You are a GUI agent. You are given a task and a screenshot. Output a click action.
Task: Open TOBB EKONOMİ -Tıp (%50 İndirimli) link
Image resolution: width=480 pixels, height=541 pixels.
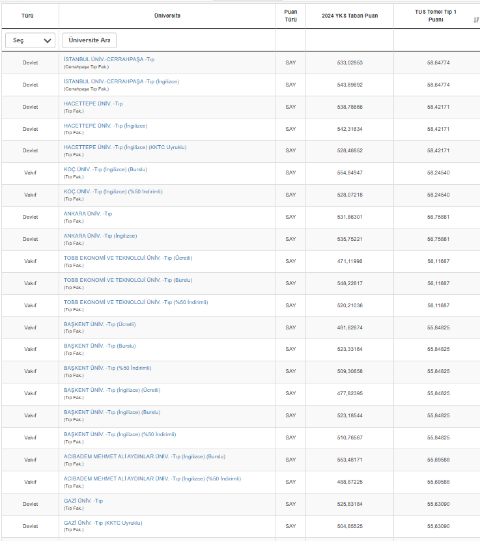pos(136,302)
